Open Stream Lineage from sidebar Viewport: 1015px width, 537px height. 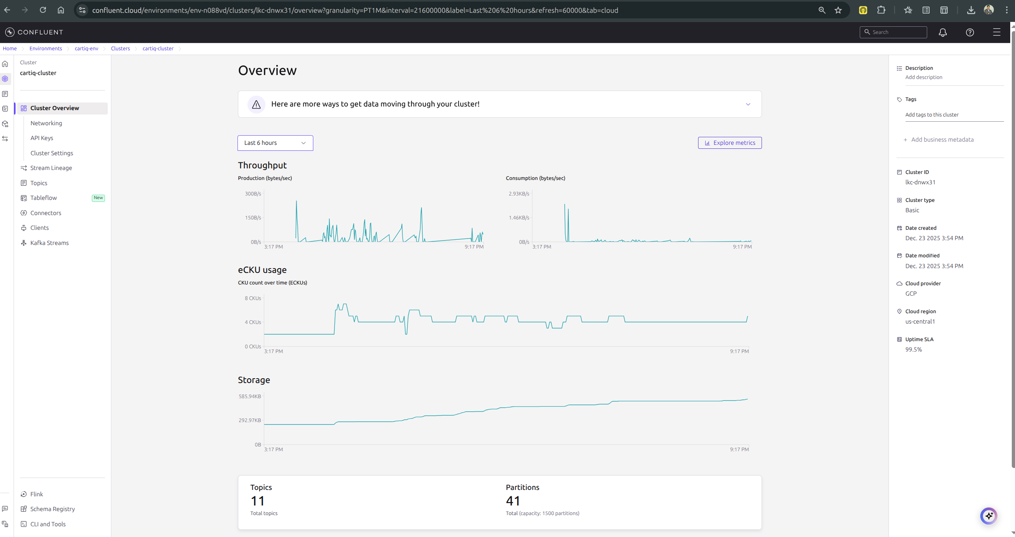[x=51, y=168]
